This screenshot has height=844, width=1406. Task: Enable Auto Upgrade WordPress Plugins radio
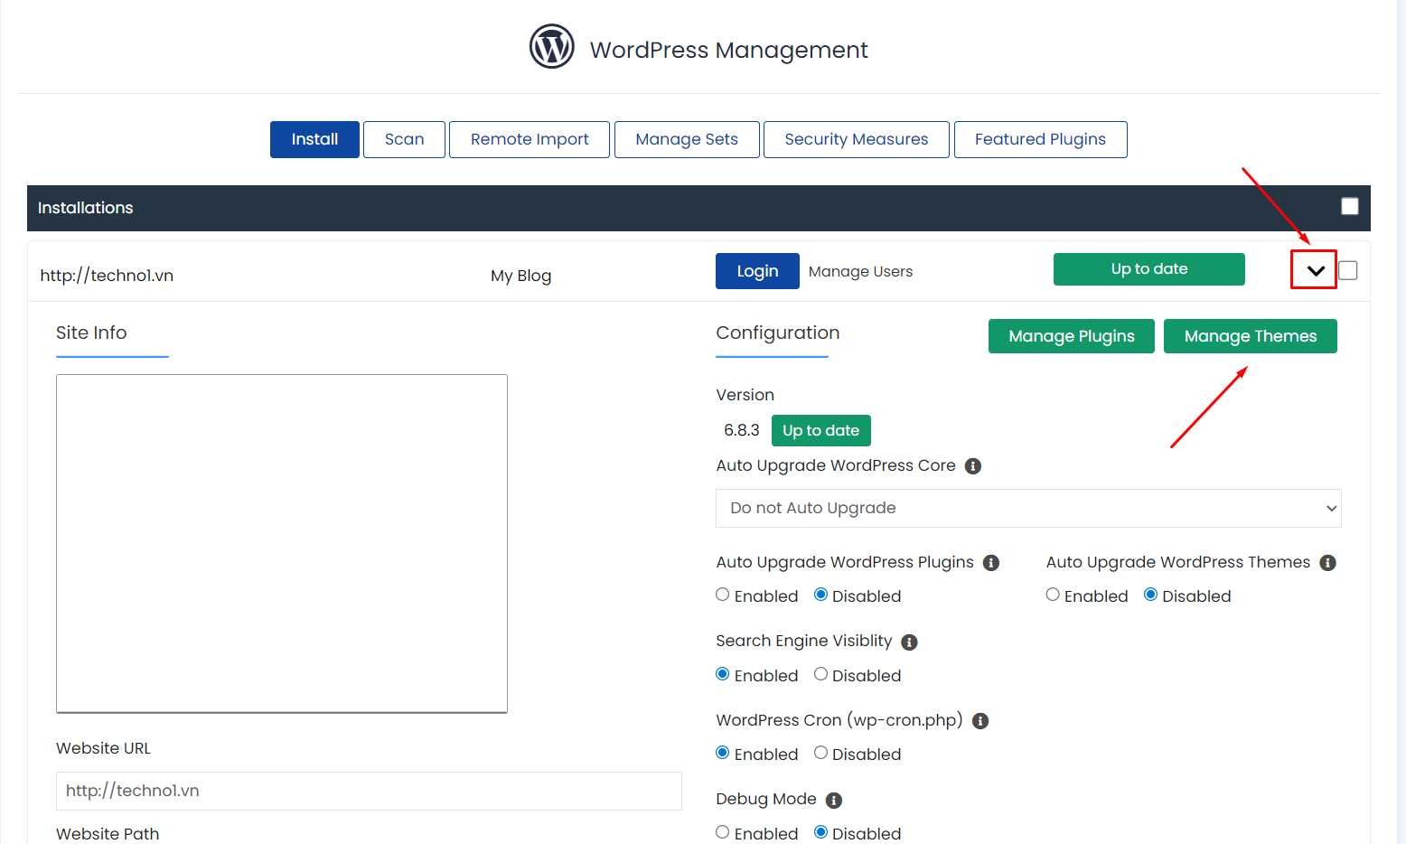[723, 595]
